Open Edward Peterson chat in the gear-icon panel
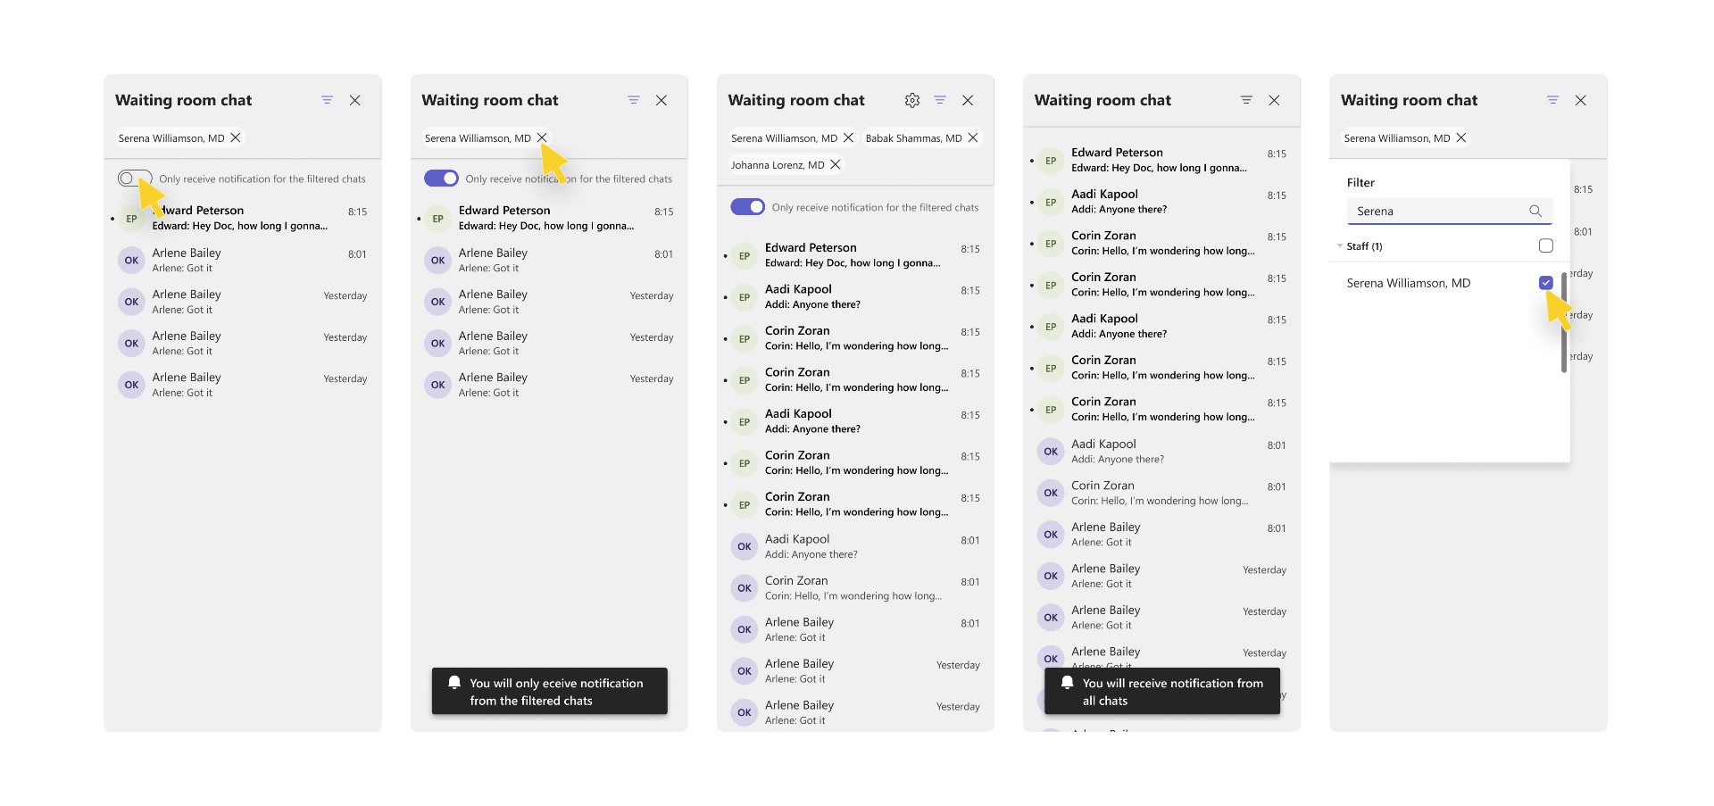 (x=855, y=255)
